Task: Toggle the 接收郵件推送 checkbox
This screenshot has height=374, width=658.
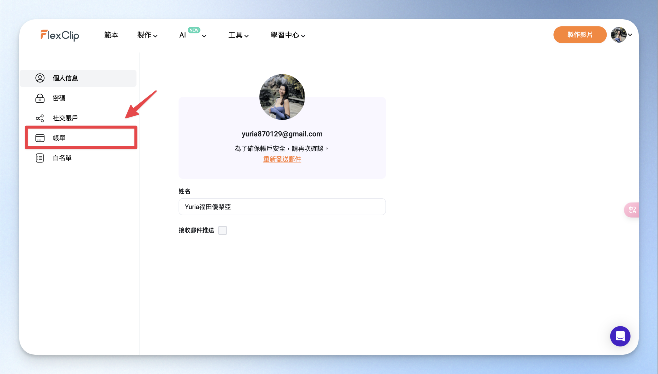Action: pos(223,230)
